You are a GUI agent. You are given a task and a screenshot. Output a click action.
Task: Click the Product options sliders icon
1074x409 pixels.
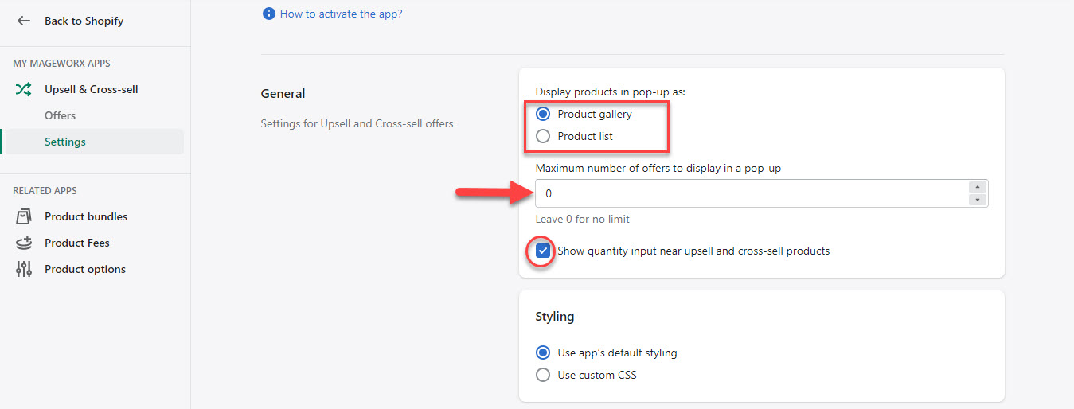click(24, 269)
